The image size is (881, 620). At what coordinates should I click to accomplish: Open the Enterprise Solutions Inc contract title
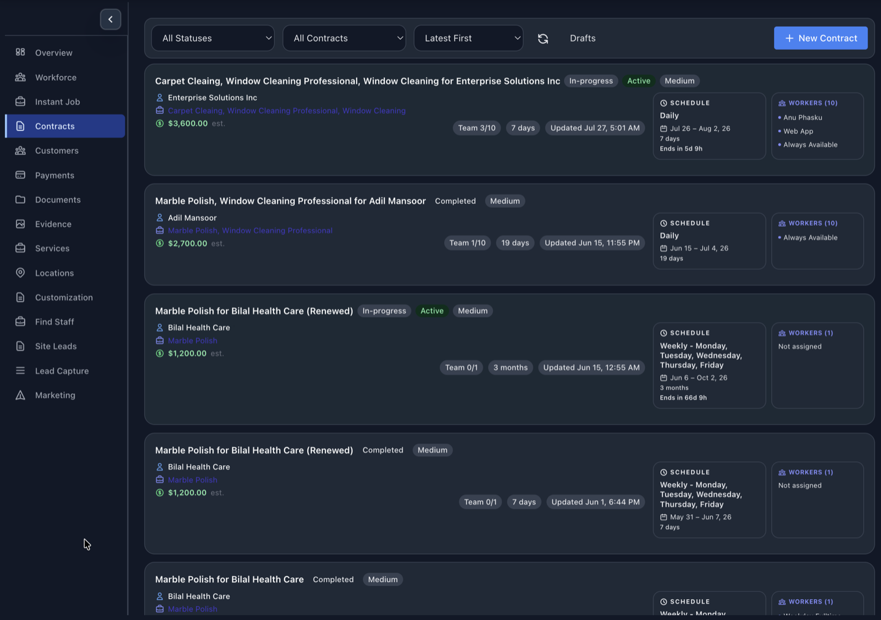[x=357, y=81]
